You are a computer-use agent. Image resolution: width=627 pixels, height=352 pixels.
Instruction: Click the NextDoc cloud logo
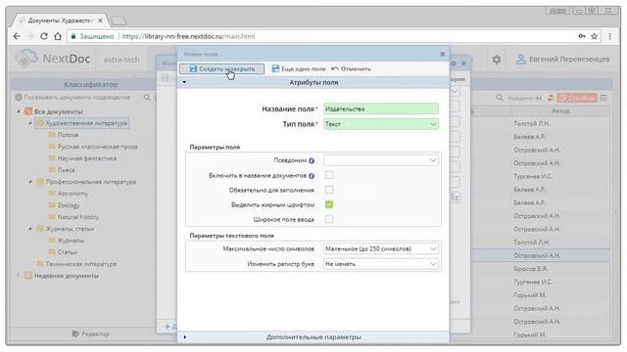pos(26,59)
